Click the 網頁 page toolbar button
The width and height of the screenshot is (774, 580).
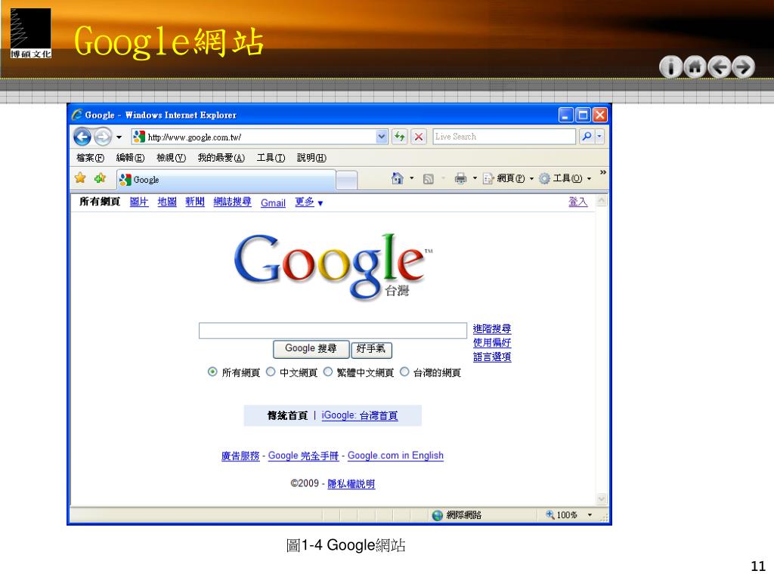pyautogui.click(x=504, y=178)
